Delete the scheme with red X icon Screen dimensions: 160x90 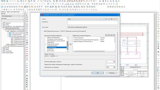(111, 19)
